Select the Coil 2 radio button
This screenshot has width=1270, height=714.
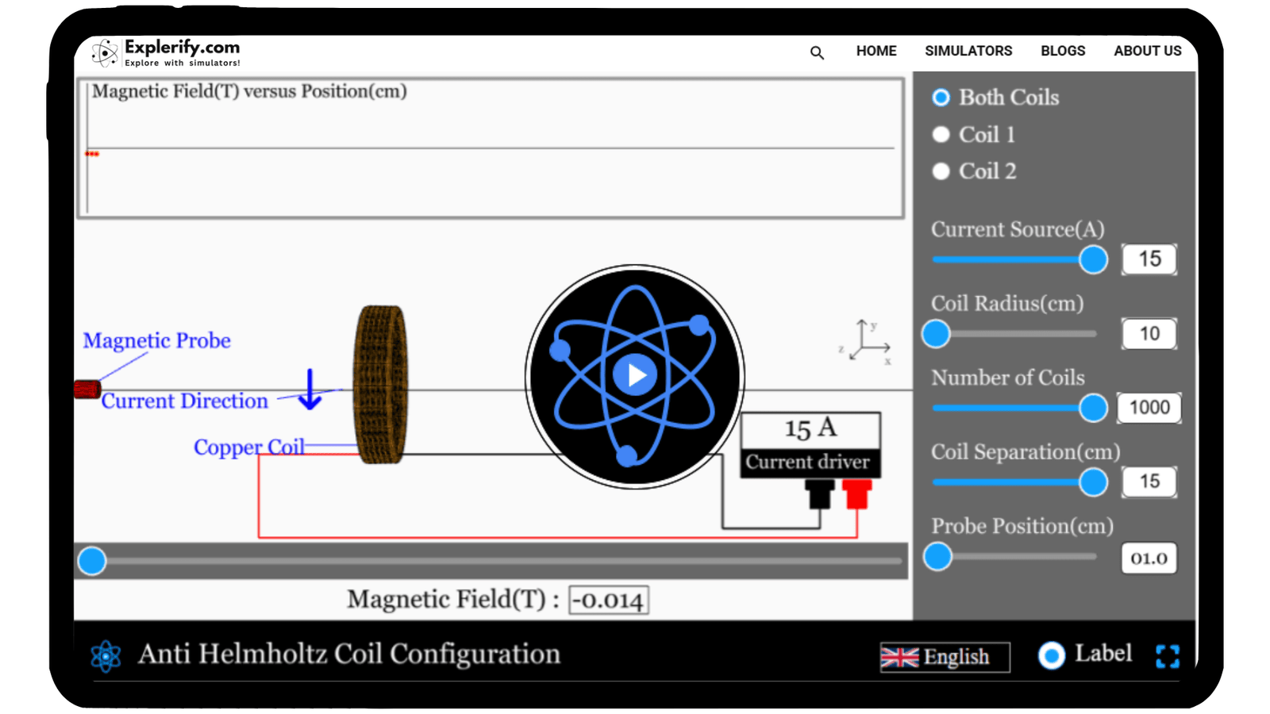tap(941, 171)
